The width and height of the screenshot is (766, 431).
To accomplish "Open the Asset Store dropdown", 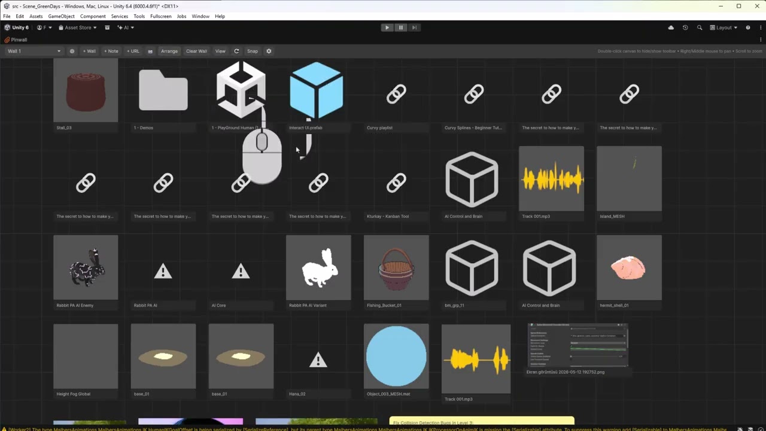I will coord(78,28).
